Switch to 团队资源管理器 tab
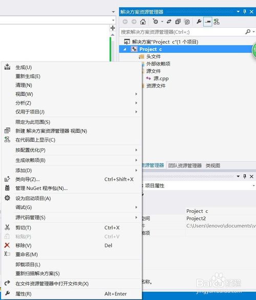This screenshot has width=256, height=300. [185, 166]
